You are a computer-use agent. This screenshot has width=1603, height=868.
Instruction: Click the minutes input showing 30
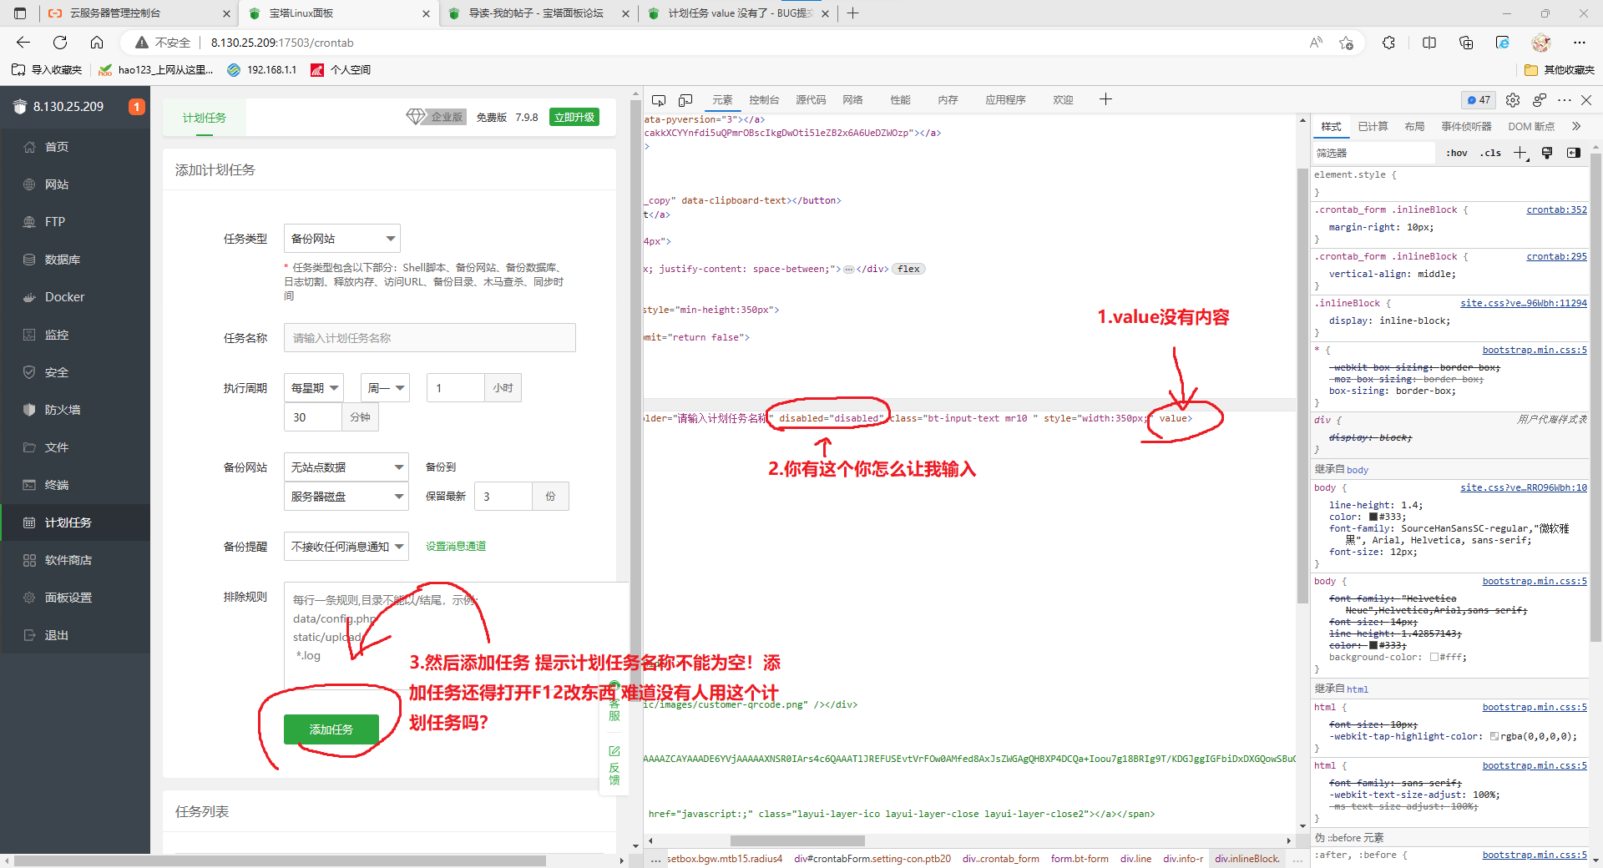point(313,417)
